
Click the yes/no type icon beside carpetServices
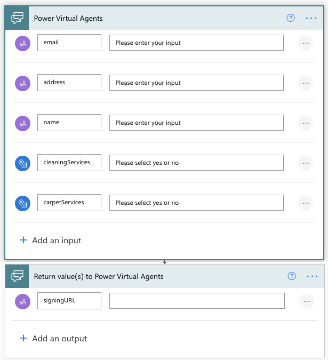(x=23, y=203)
